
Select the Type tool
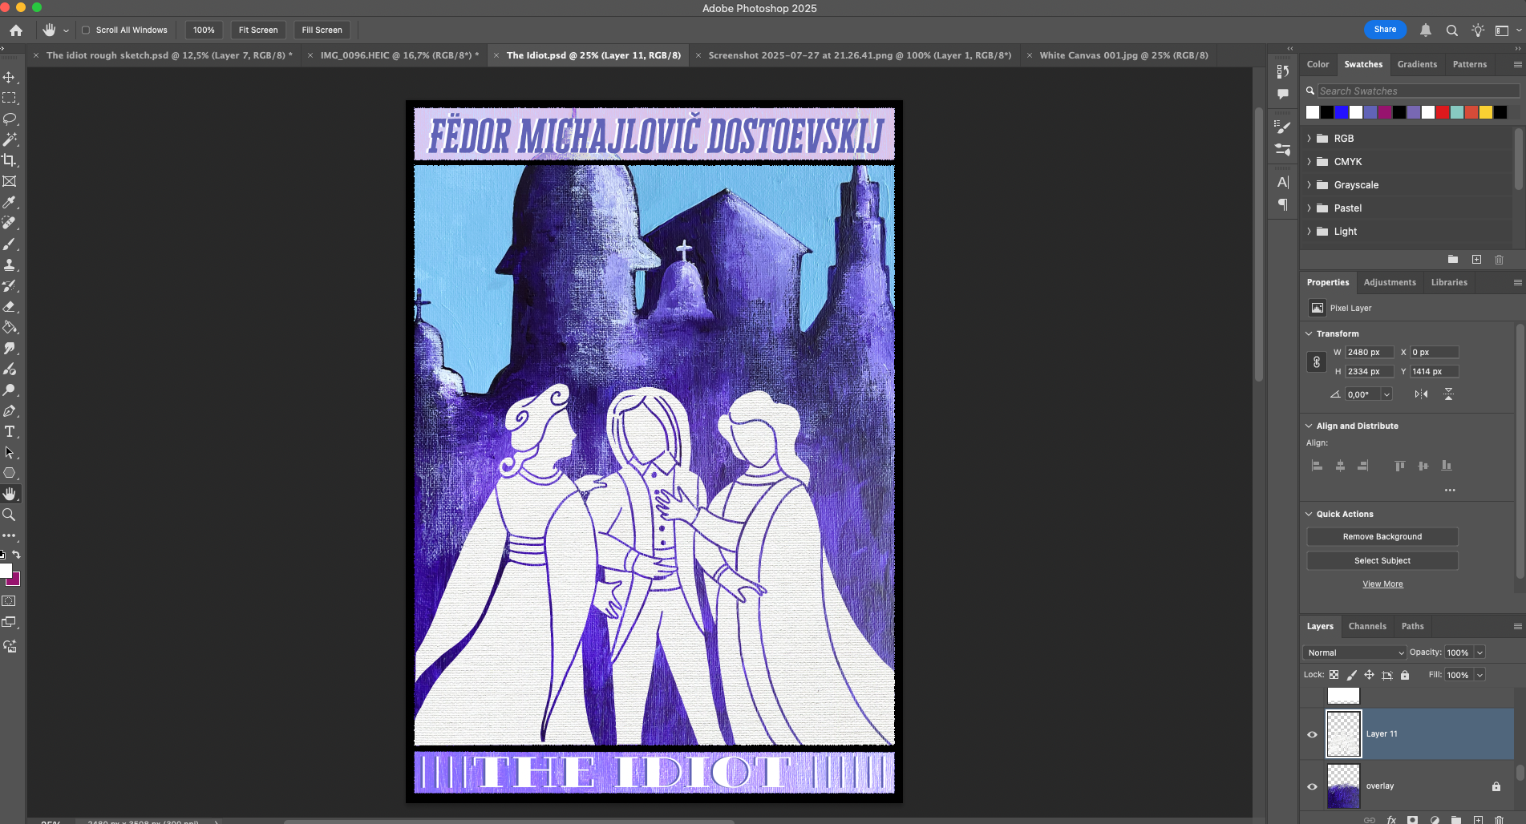[10, 431]
